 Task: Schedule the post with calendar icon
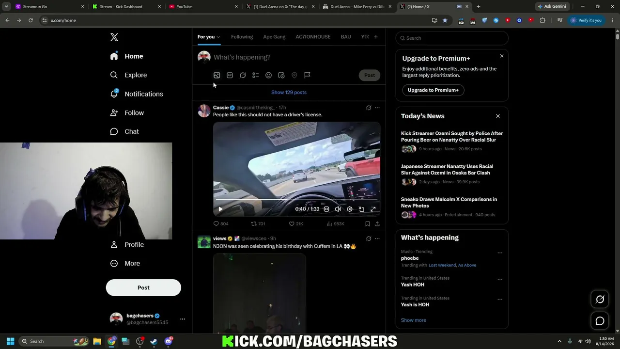click(281, 75)
